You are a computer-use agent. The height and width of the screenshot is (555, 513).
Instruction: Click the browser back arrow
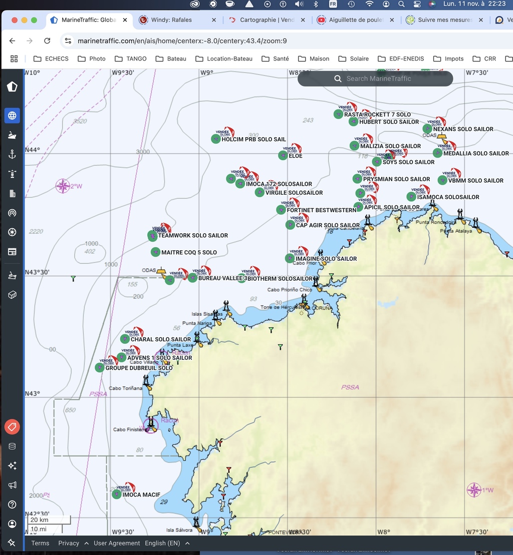[x=13, y=41]
